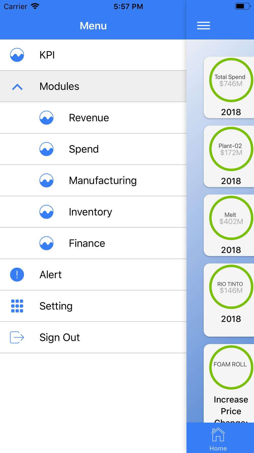The height and width of the screenshot is (453, 254).
Task: Click the Spend module icon
Action: (46, 149)
